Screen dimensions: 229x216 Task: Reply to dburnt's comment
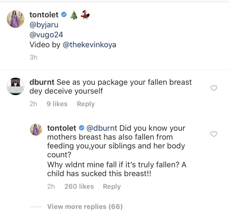point(86,104)
